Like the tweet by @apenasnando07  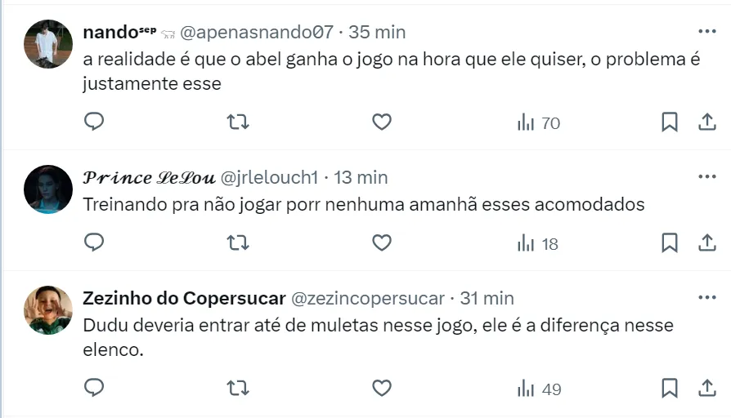[x=381, y=122]
